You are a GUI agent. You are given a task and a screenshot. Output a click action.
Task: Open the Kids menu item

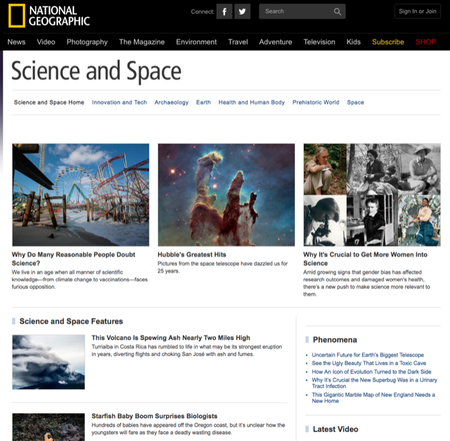pos(353,42)
